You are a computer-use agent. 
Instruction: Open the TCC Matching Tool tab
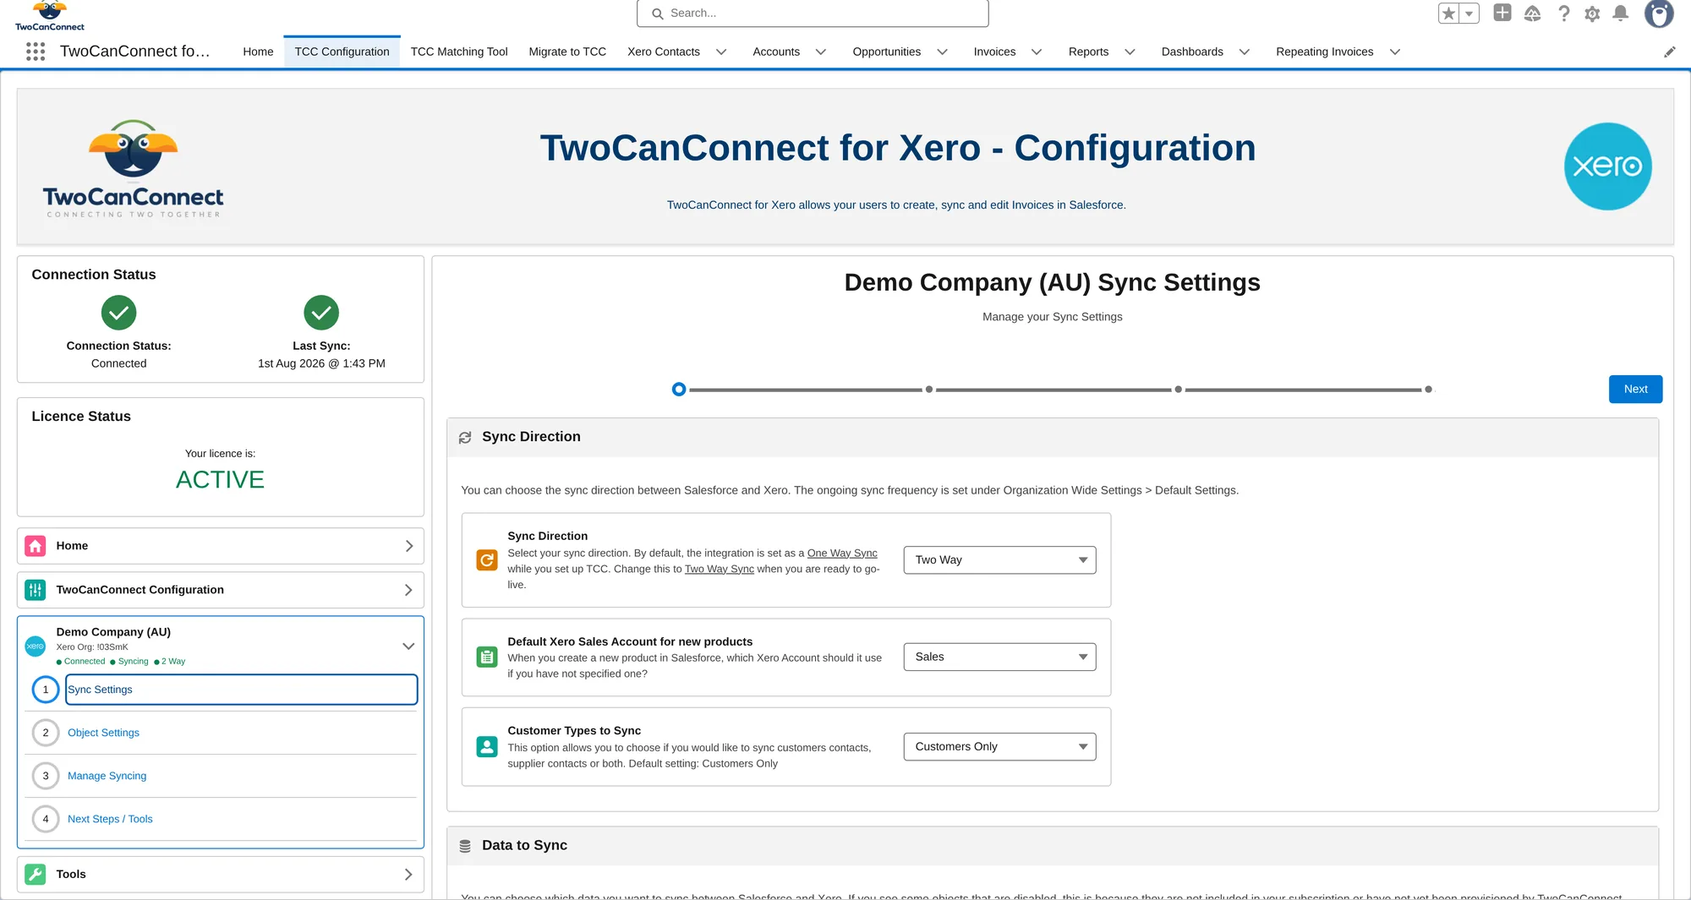point(459,52)
